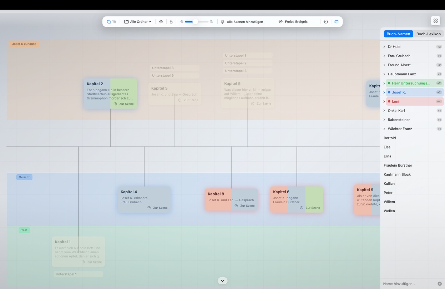Click the Name hinzufügen input field
This screenshot has width=445, height=289.
[408, 284]
